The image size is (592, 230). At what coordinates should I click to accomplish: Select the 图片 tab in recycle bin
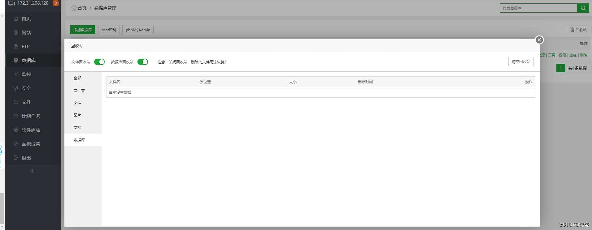pos(83,115)
